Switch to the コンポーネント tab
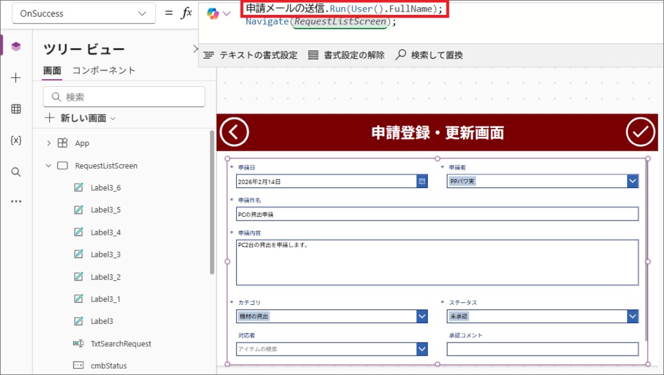 tap(104, 70)
